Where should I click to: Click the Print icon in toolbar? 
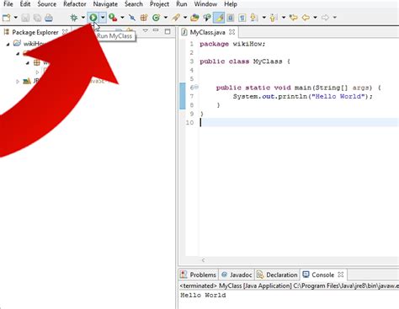[49, 18]
